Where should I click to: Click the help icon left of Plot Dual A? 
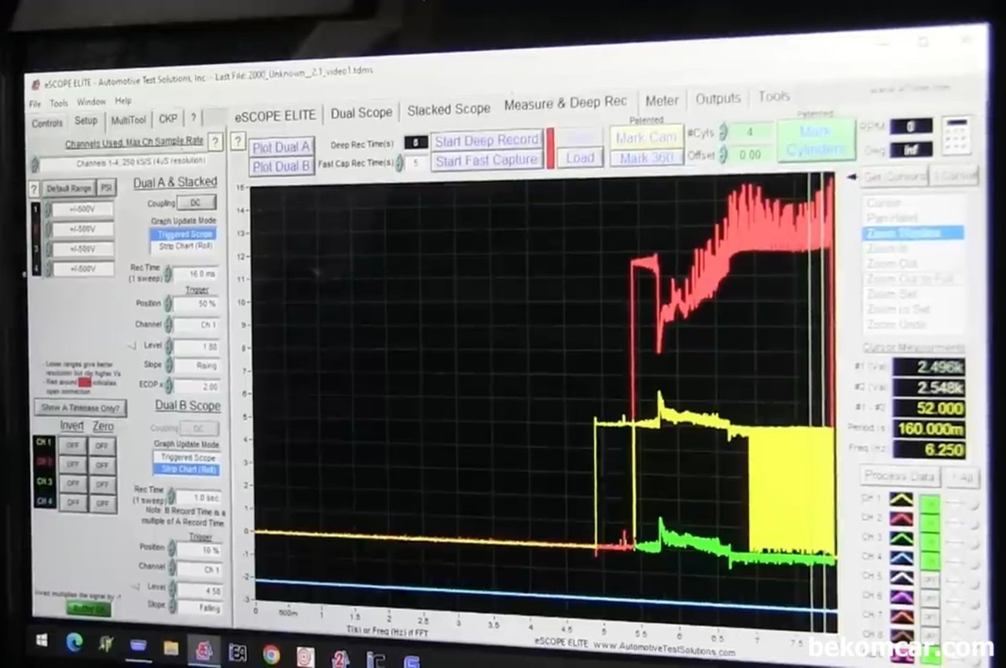point(239,142)
